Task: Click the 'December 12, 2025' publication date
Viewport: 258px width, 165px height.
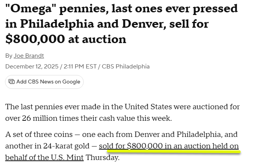Action: 32,67
